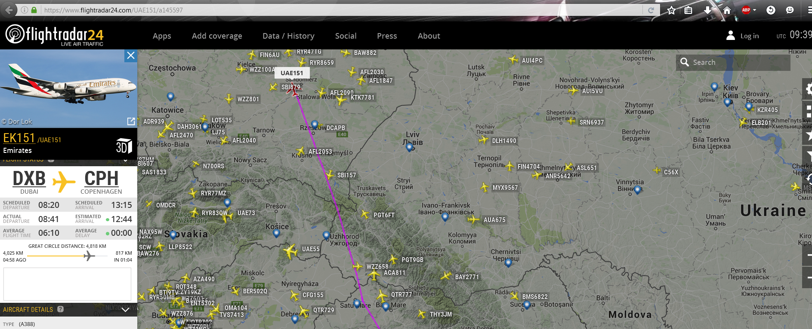Click the Lviv airport pin marker

pyautogui.click(x=409, y=148)
